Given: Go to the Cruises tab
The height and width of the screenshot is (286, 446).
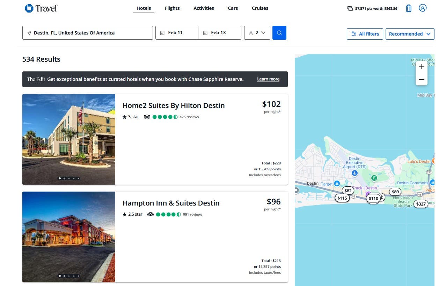Looking at the screenshot, I should click(x=260, y=8).
